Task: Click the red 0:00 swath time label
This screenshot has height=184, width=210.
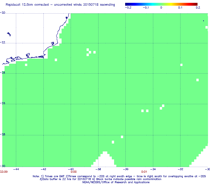Action: point(73,172)
